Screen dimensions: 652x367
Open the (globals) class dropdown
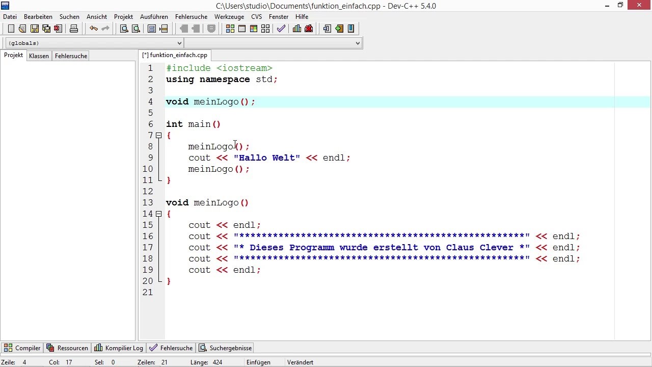(94, 43)
